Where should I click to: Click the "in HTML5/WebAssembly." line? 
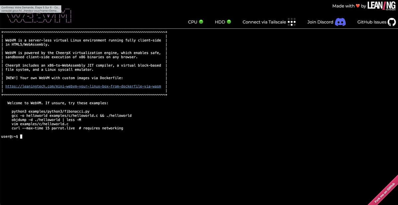(x=28, y=44)
